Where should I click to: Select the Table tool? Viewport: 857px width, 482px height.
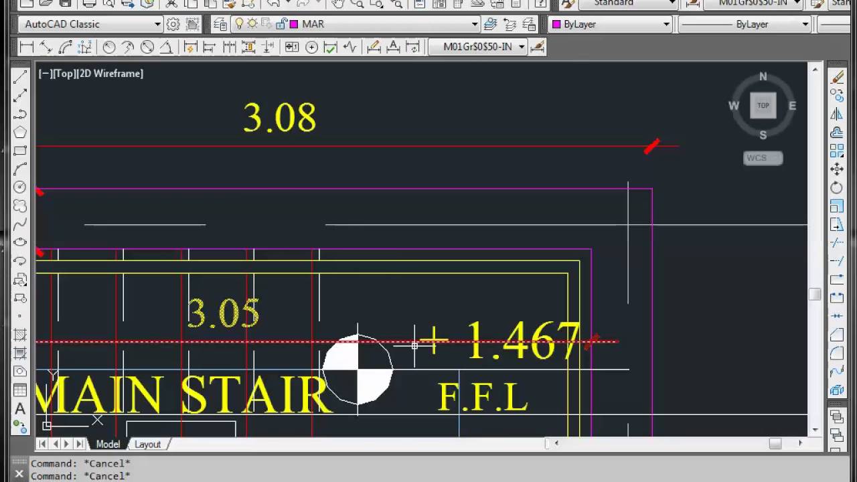tap(20, 390)
